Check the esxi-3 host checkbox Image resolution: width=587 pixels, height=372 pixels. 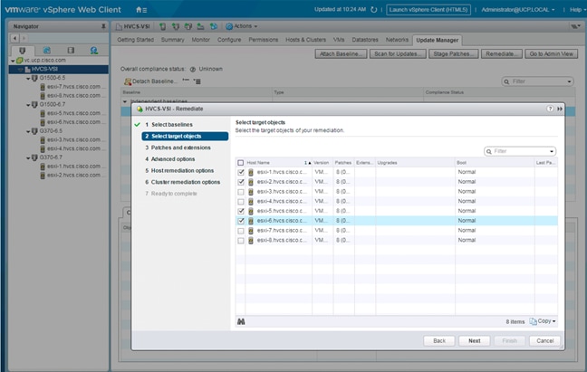point(241,192)
